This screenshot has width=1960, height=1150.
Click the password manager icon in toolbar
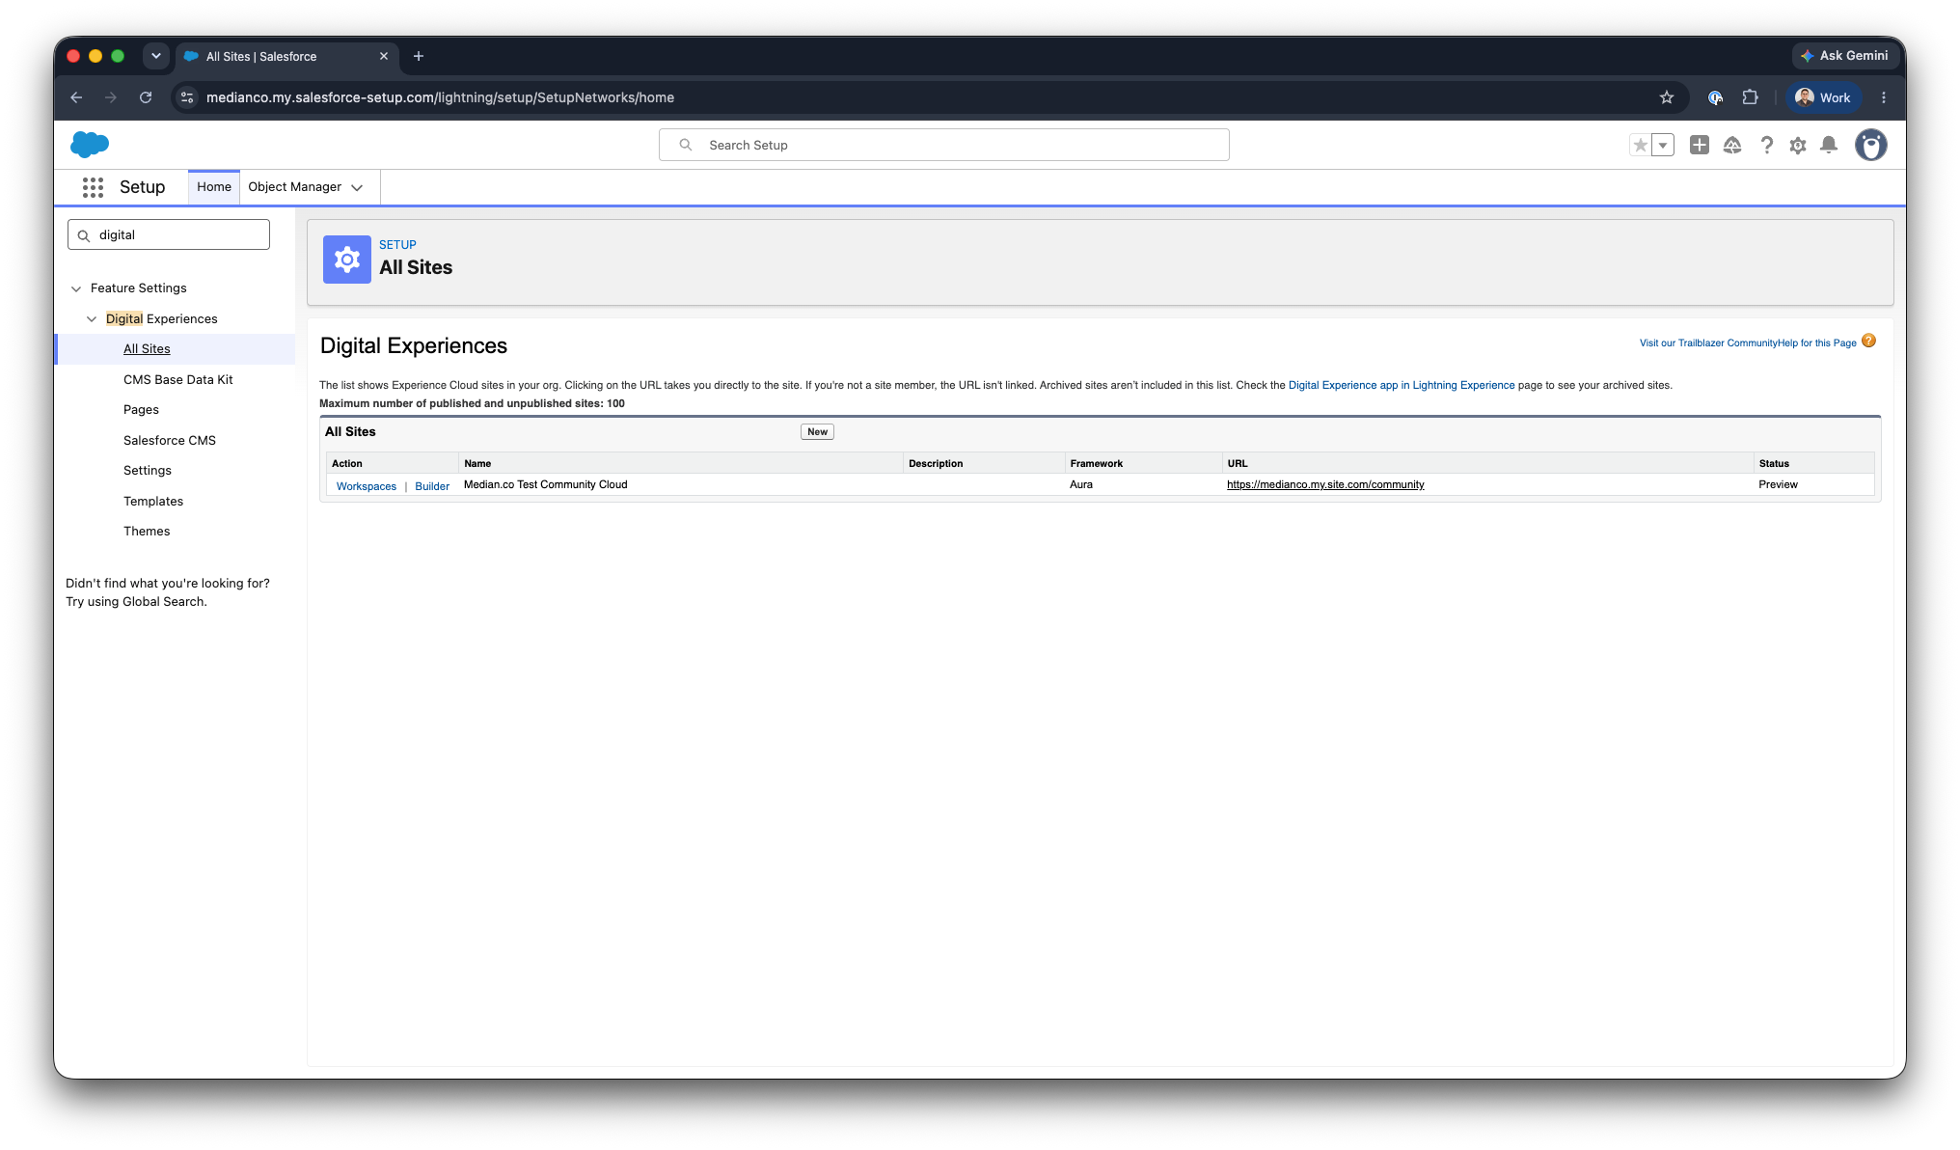tap(1716, 97)
